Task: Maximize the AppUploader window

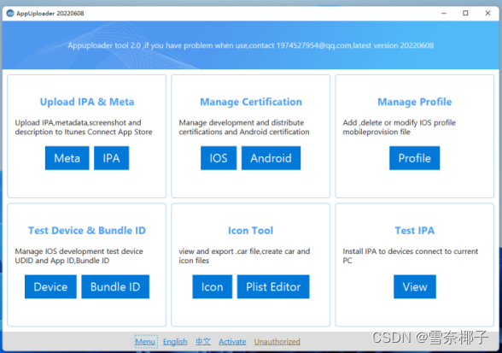Action: pyautogui.click(x=465, y=13)
